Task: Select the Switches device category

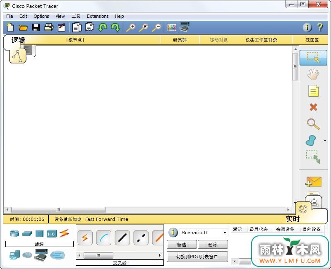Action: [27, 233]
